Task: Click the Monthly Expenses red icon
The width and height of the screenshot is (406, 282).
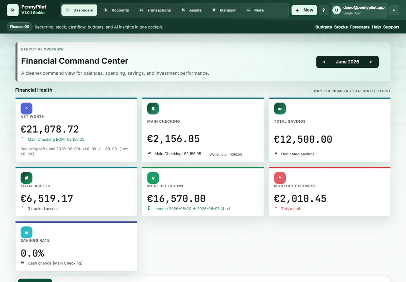Action: (280, 178)
